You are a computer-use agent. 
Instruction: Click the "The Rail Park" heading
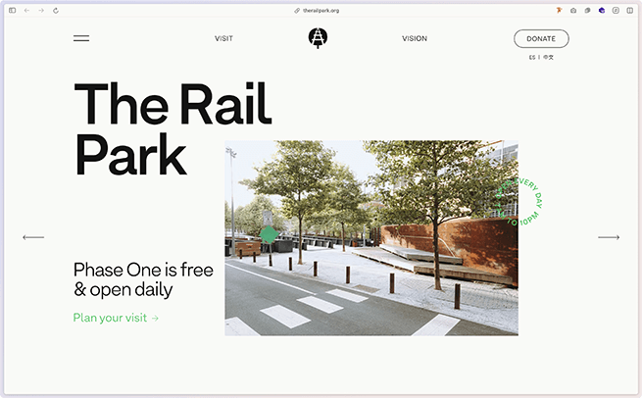[173, 128]
